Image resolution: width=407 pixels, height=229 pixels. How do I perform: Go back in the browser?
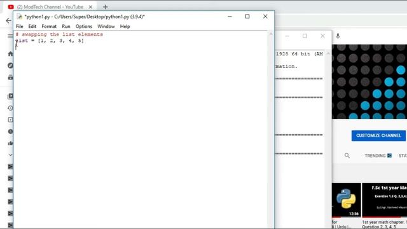coord(8,21)
